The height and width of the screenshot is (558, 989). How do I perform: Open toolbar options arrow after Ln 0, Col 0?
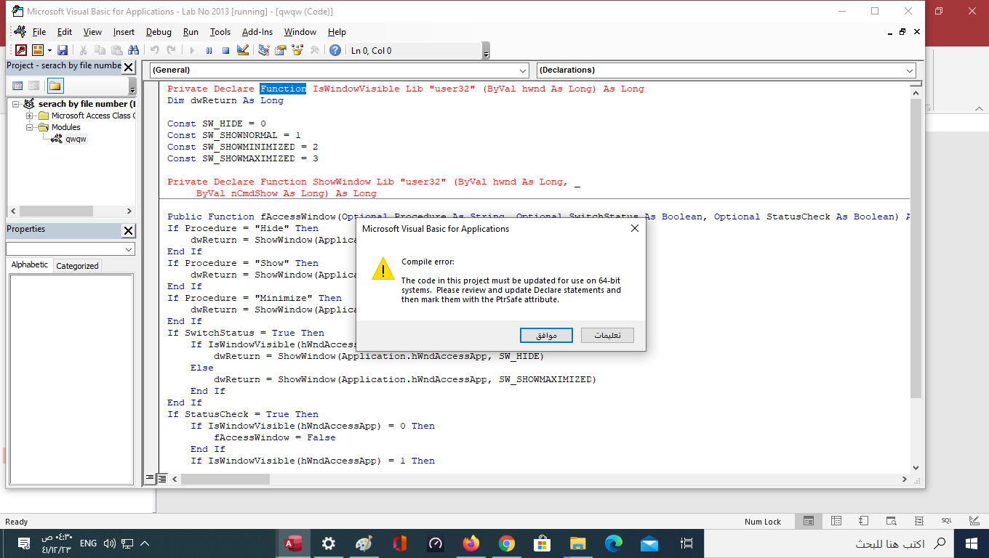click(x=486, y=51)
